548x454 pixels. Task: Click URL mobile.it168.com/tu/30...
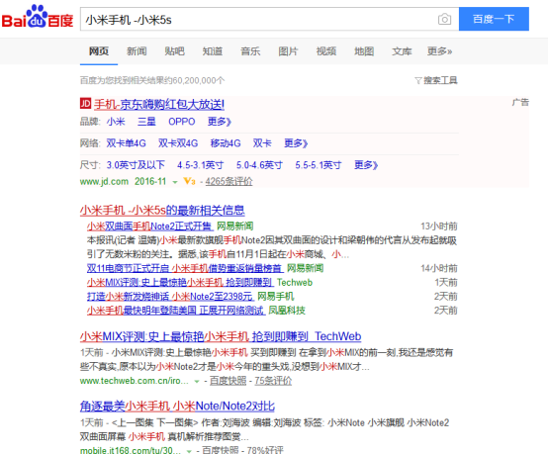pyautogui.click(x=131, y=450)
